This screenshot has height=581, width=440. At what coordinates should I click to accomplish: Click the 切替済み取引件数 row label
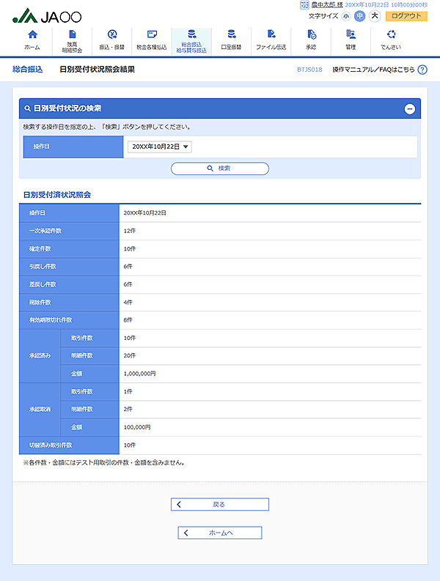coord(51,445)
